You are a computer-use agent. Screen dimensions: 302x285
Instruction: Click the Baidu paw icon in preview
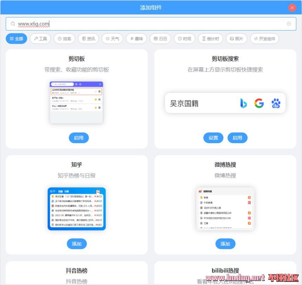click(276, 103)
